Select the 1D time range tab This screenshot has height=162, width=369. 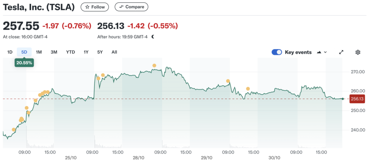coord(10,52)
